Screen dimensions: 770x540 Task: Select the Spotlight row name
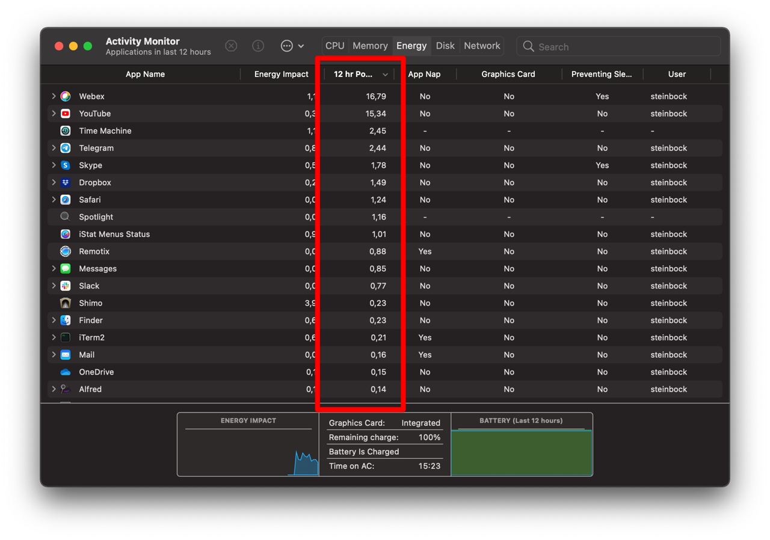pyautogui.click(x=96, y=217)
